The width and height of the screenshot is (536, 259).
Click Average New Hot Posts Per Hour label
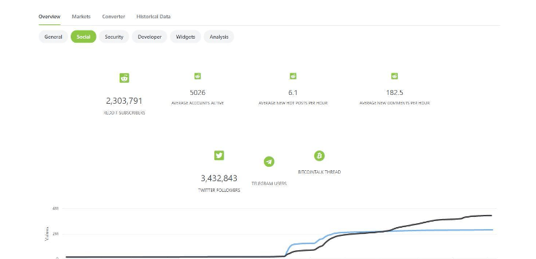tap(293, 103)
